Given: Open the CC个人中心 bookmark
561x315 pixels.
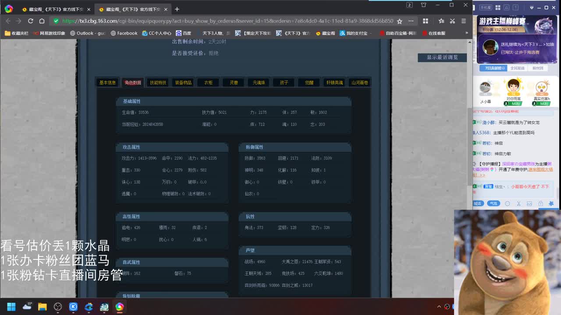Looking at the screenshot, I should [x=156, y=33].
